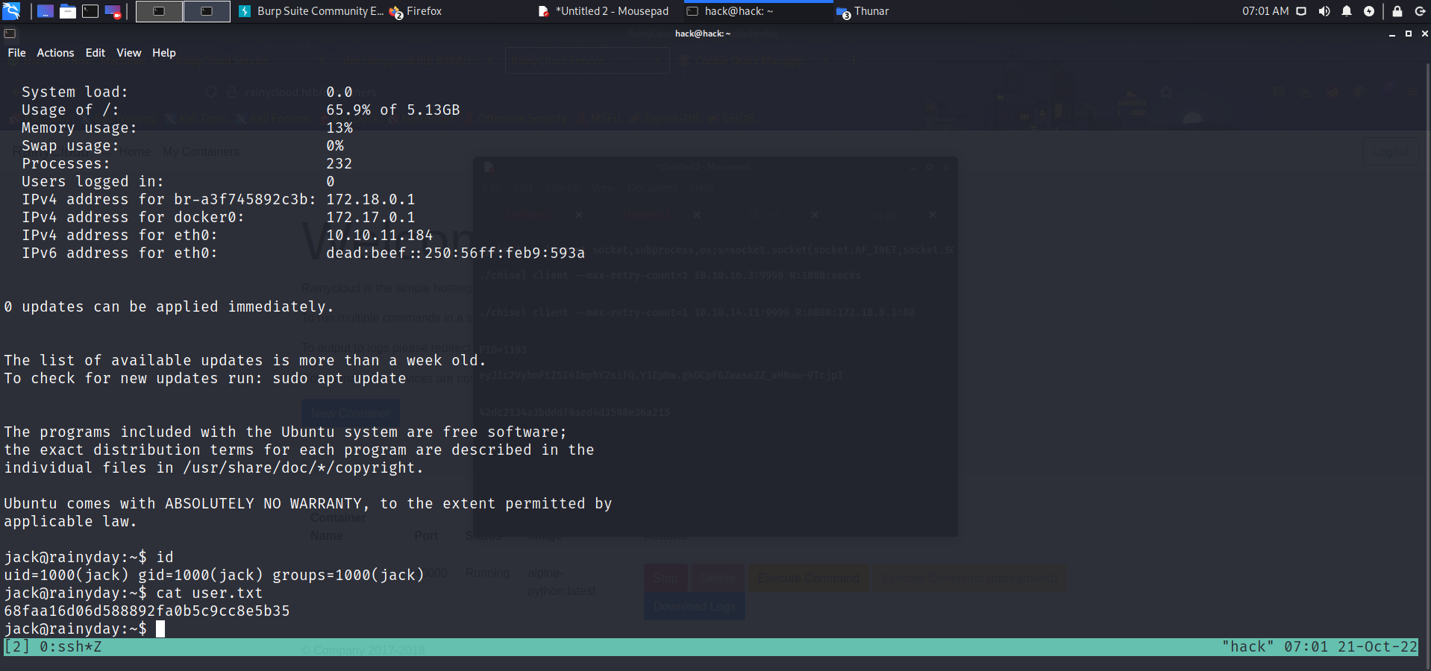1431x671 pixels.
Task: Click the eth0 IPv4 address 10.10.11.184
Action: [x=379, y=236]
